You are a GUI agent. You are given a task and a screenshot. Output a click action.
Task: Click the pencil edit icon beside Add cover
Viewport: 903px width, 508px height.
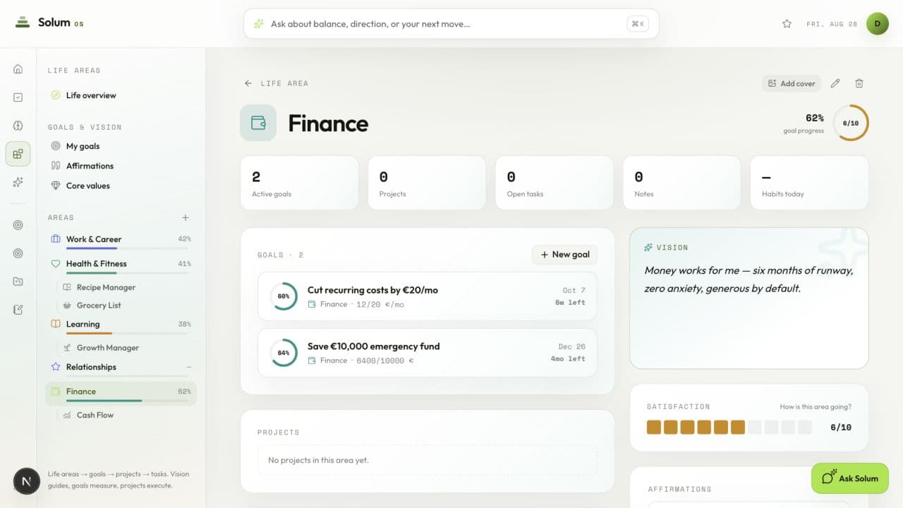[x=835, y=83]
